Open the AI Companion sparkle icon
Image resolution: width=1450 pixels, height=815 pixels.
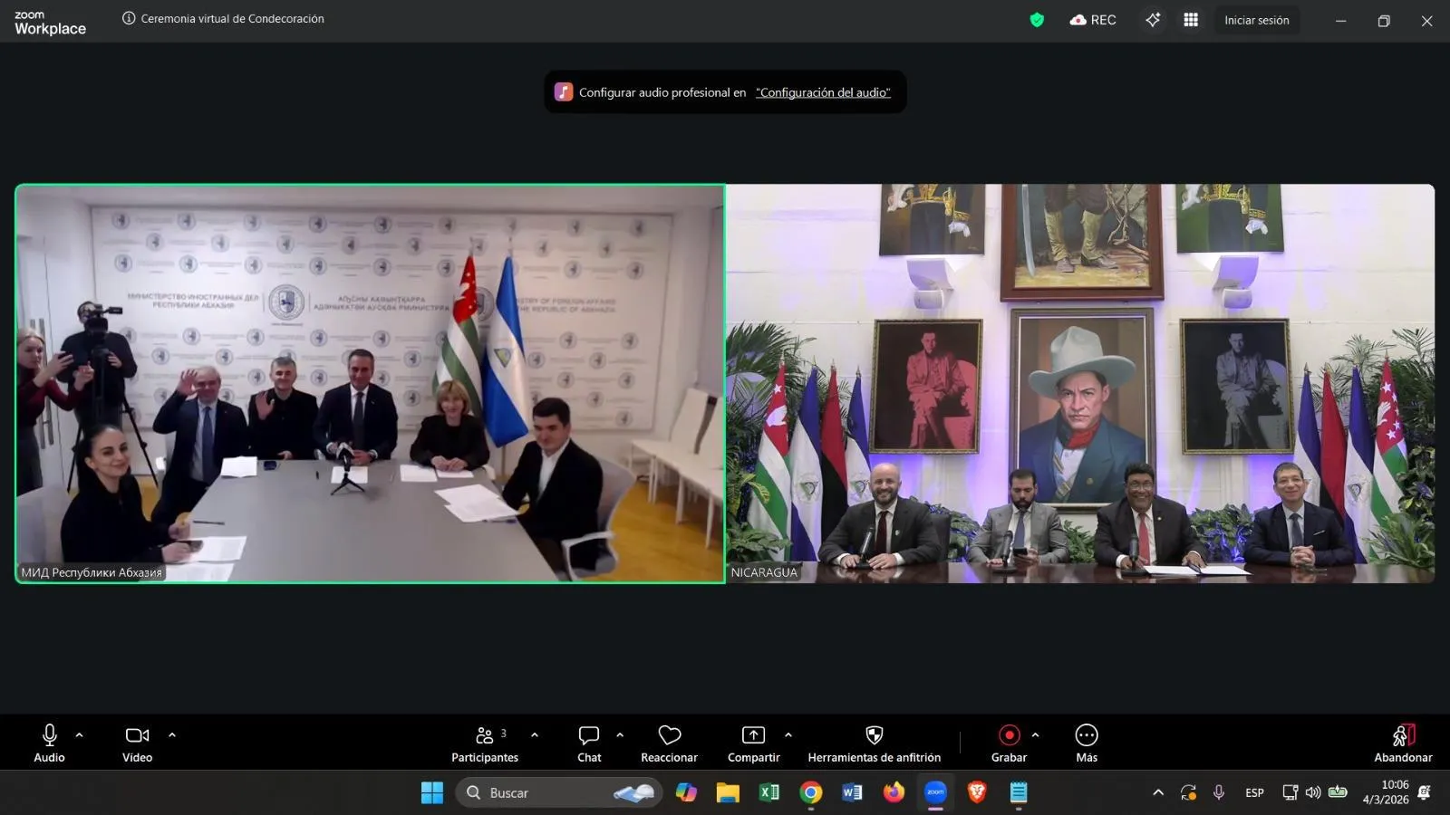click(x=1153, y=20)
